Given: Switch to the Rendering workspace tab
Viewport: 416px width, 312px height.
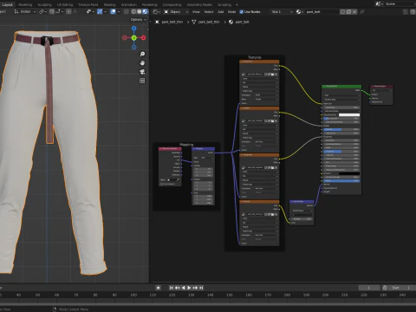Looking at the screenshot, I should pos(150,4).
